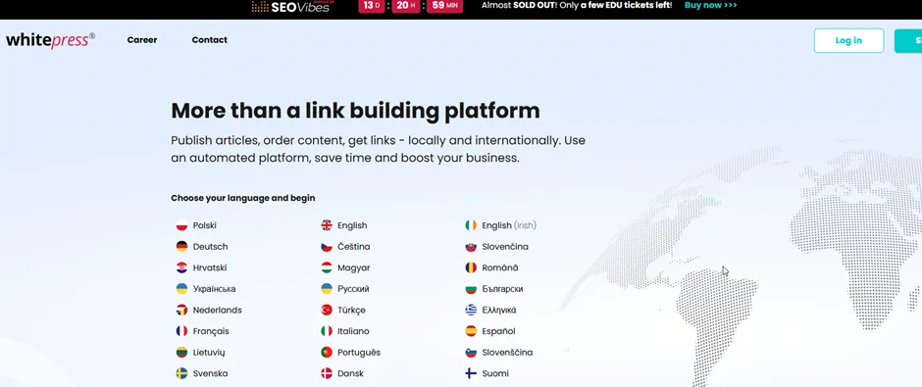
Task: Choose the Lietuvių language link
Action: (x=209, y=353)
